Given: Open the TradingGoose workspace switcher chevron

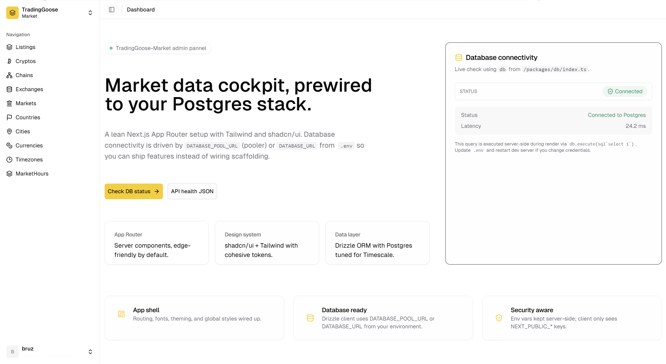Looking at the screenshot, I should tap(90, 12).
